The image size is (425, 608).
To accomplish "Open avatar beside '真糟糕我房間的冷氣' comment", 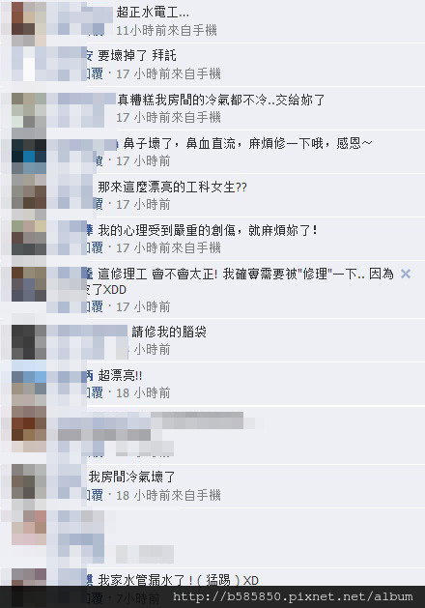I will pos(29,110).
